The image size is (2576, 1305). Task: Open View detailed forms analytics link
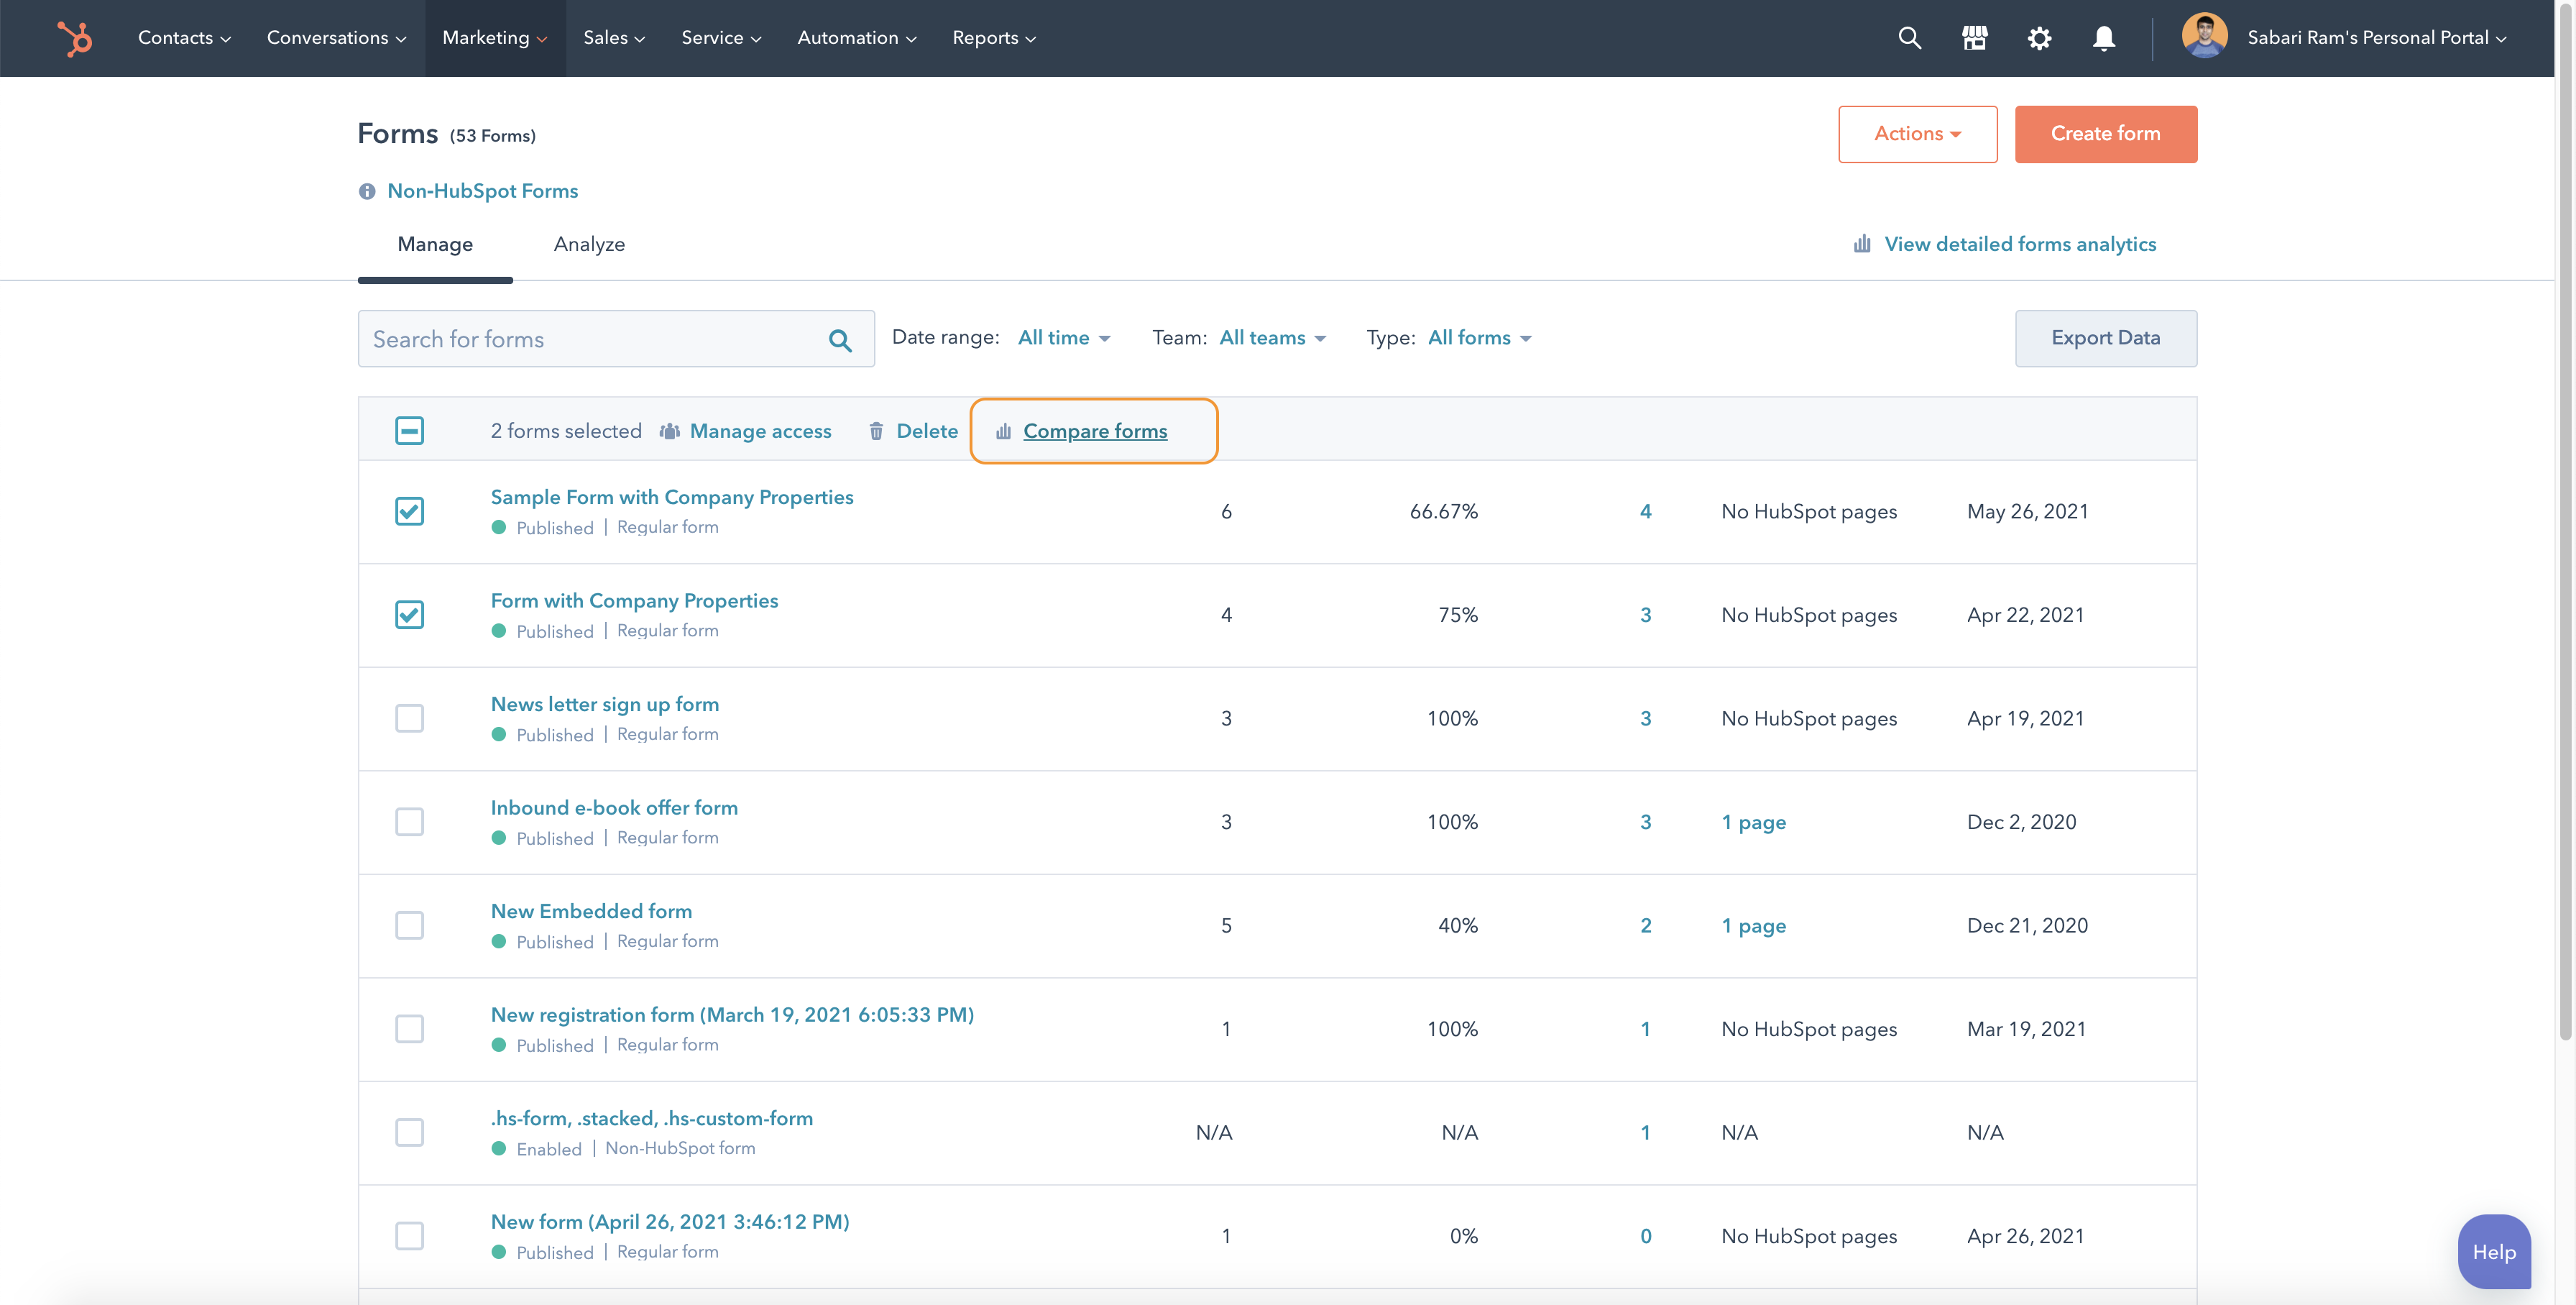coord(2019,244)
